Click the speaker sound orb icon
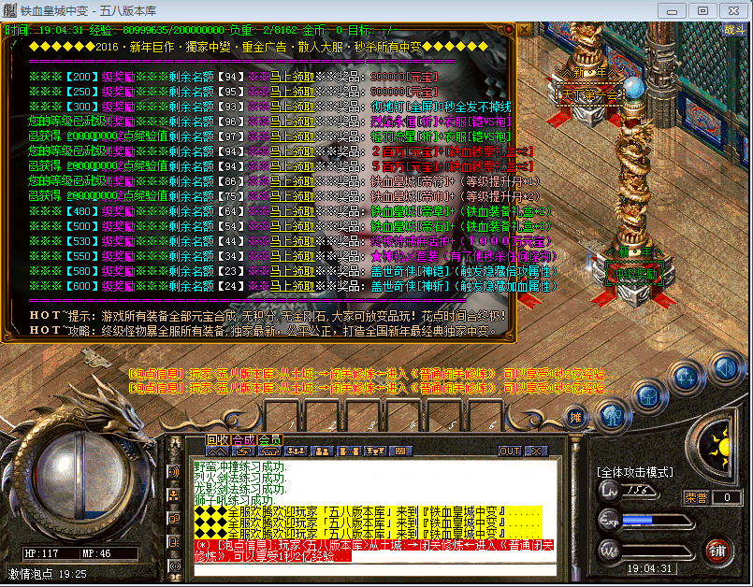 [725, 368]
